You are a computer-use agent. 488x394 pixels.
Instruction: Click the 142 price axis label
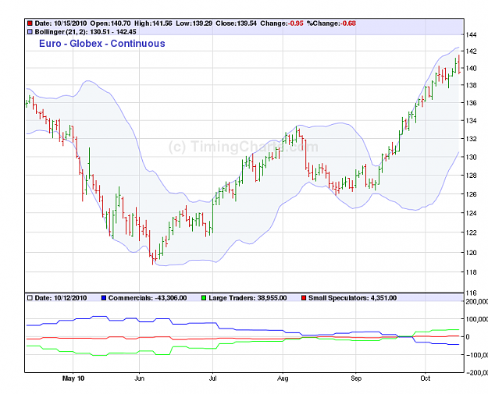pyautogui.click(x=471, y=51)
